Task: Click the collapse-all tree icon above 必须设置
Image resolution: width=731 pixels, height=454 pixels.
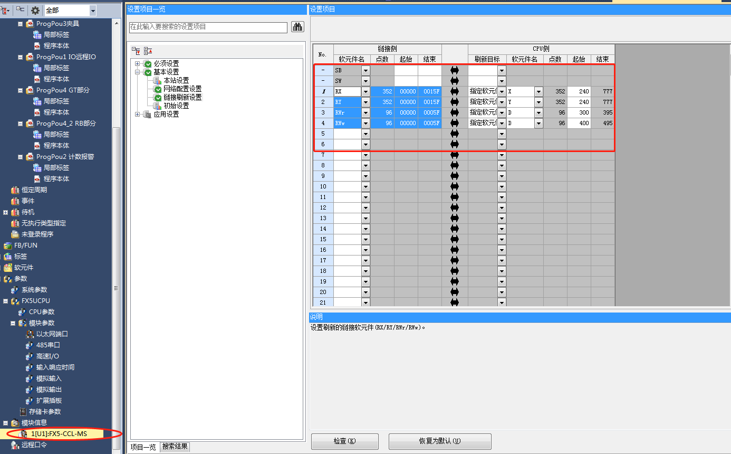Action: tap(148, 51)
